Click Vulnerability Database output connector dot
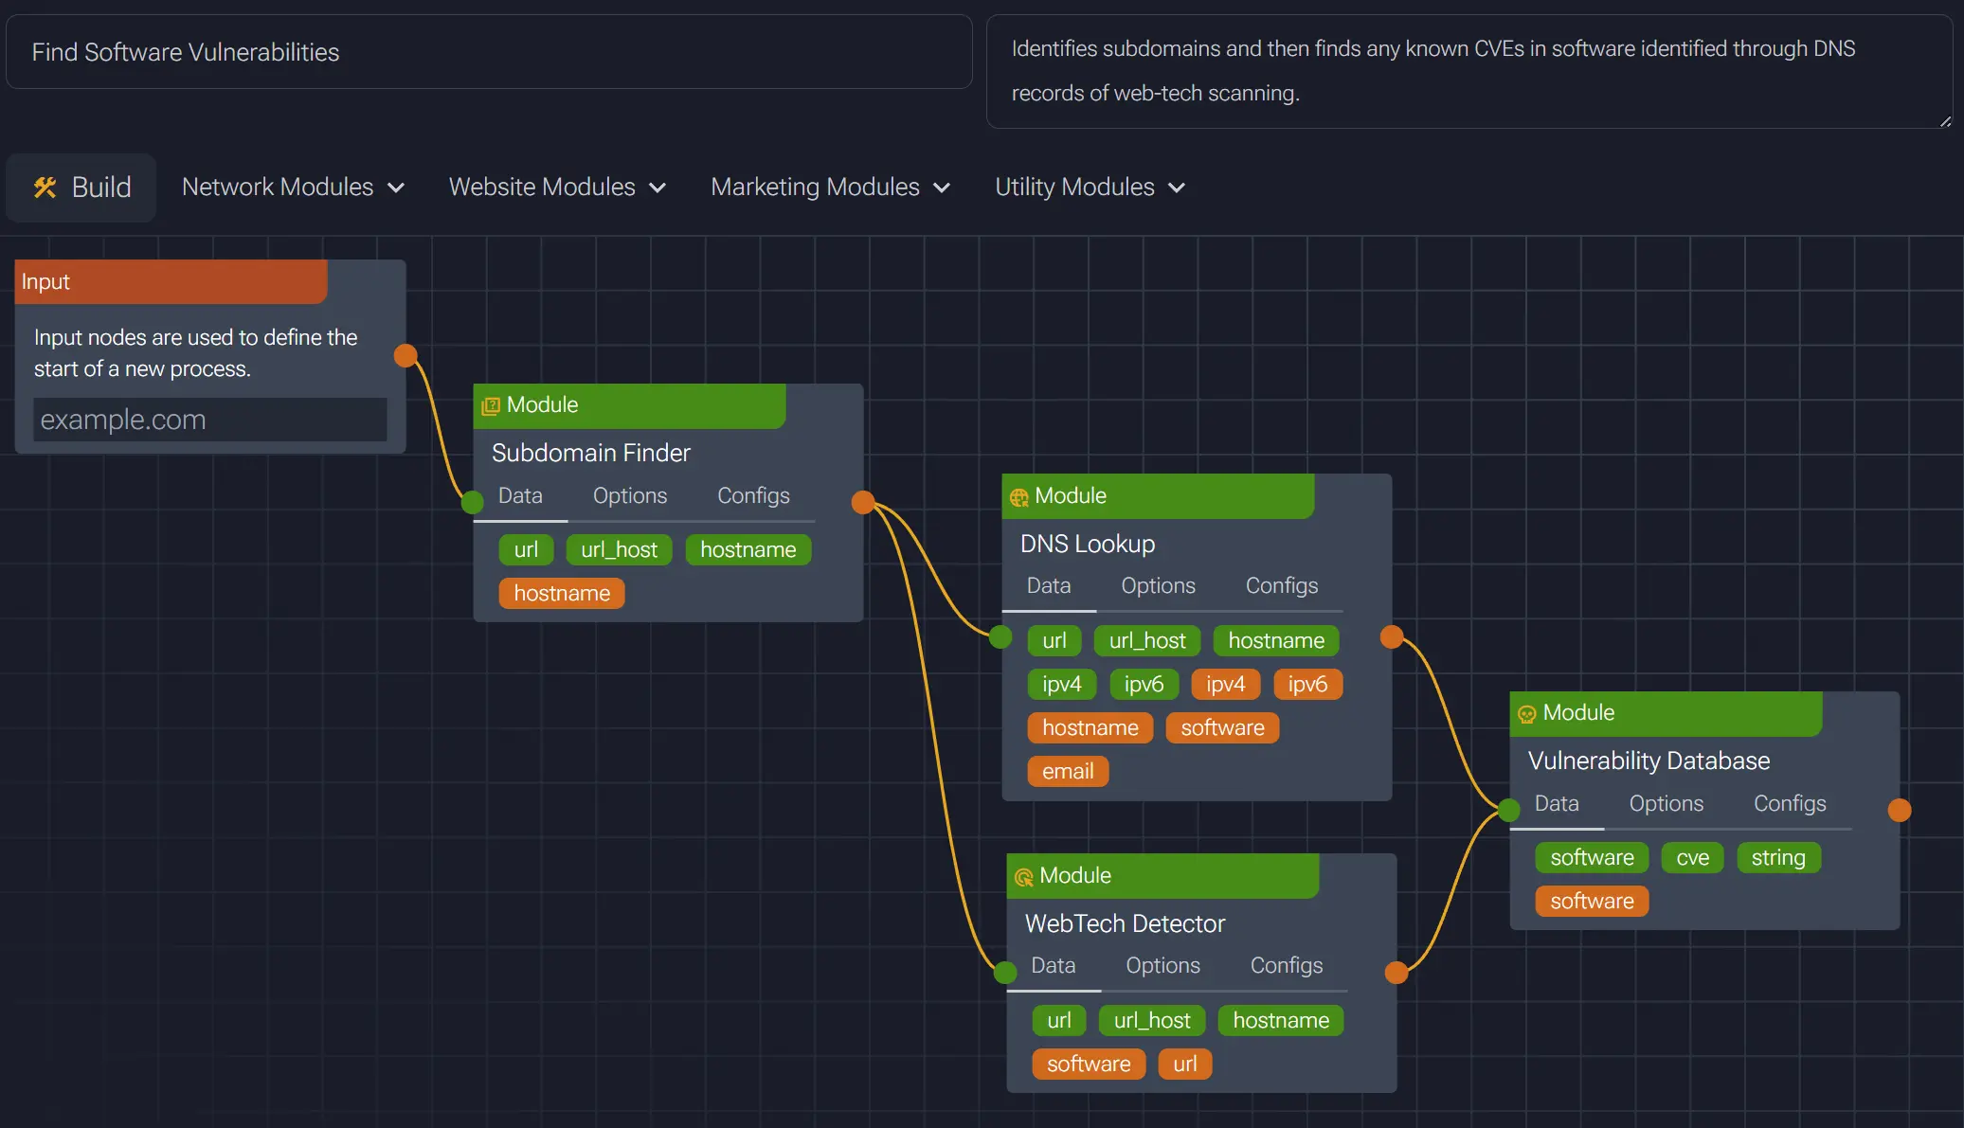This screenshot has width=1964, height=1128. (x=1900, y=810)
